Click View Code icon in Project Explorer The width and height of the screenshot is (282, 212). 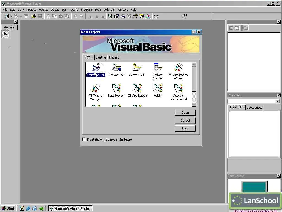point(231,28)
